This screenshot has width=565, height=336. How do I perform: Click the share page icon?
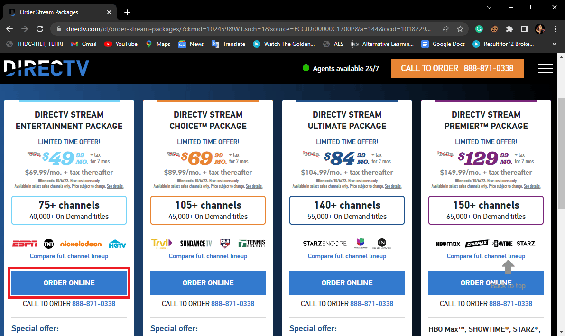tap(445, 29)
